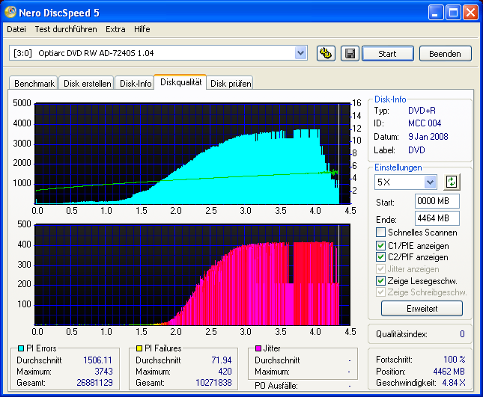
Task: Toggle the Schnelles Scannen checkbox
Action: (380, 232)
